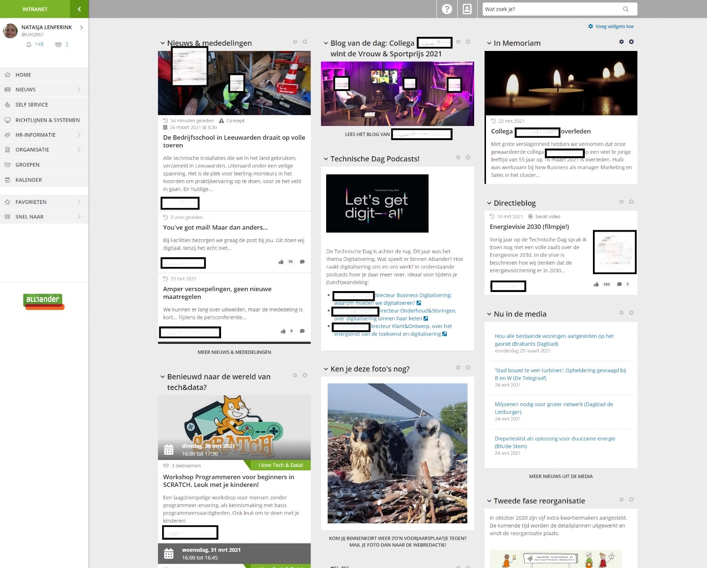Click MEER NIEUWS & MEDEDELINGEN button
This screenshot has height=568, width=707.
(234, 352)
